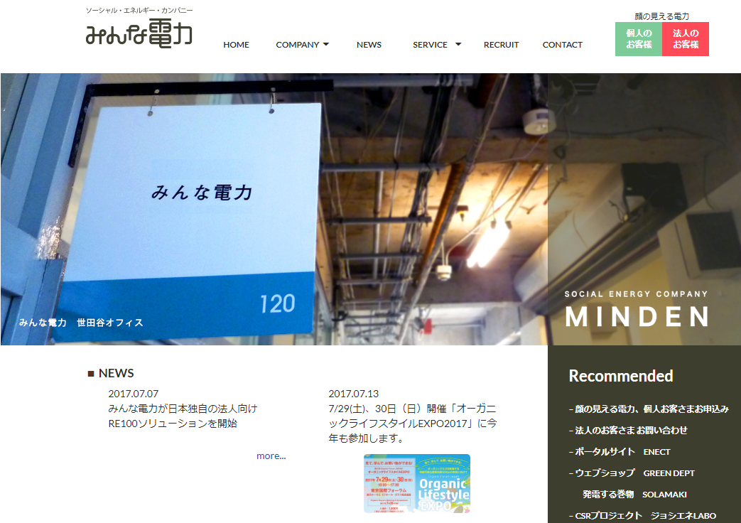Open ポータルサイト ENECT link
This screenshot has height=523, width=741.
[620, 452]
